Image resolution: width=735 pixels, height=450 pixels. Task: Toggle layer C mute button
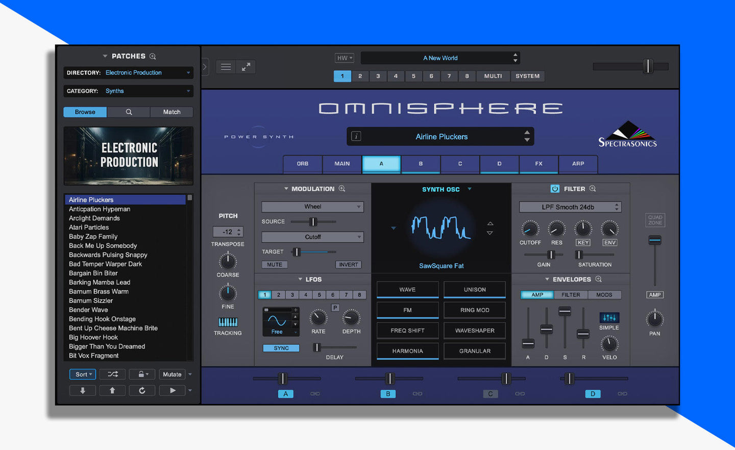tap(491, 394)
